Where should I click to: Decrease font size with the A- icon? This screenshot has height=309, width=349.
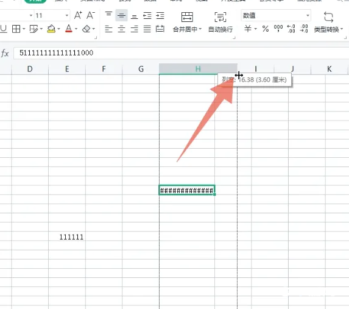(x=91, y=15)
